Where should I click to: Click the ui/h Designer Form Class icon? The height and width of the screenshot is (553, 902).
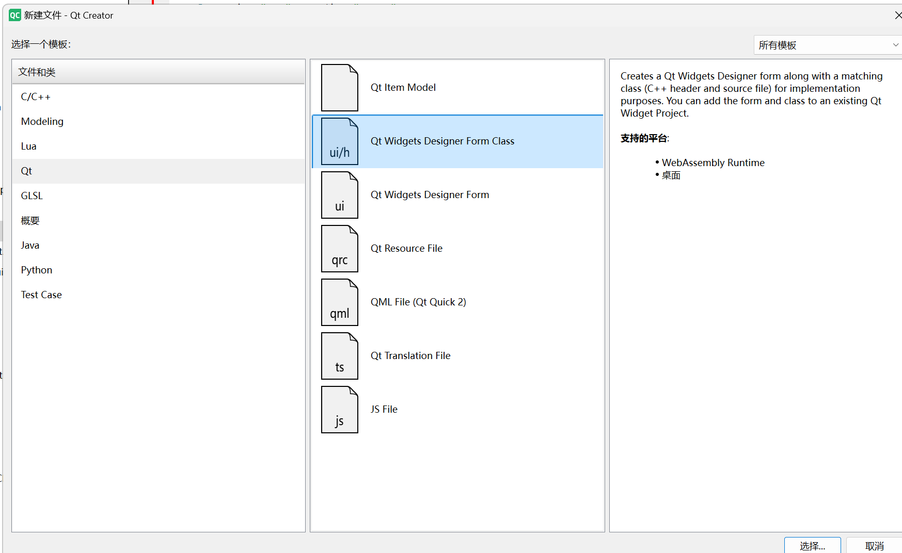tap(339, 141)
